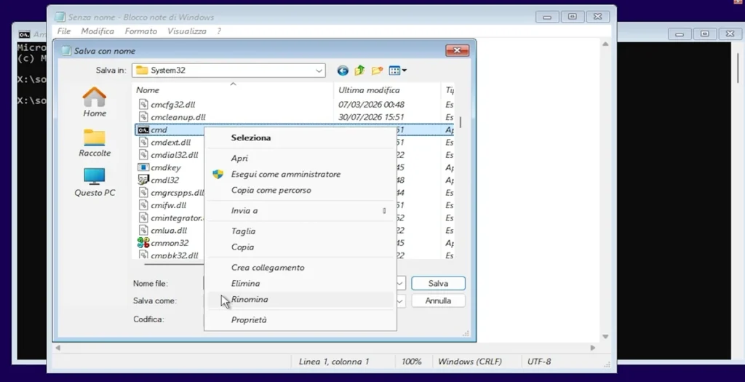
Task: Click the Notepad icon in title bar
Action: click(60, 17)
